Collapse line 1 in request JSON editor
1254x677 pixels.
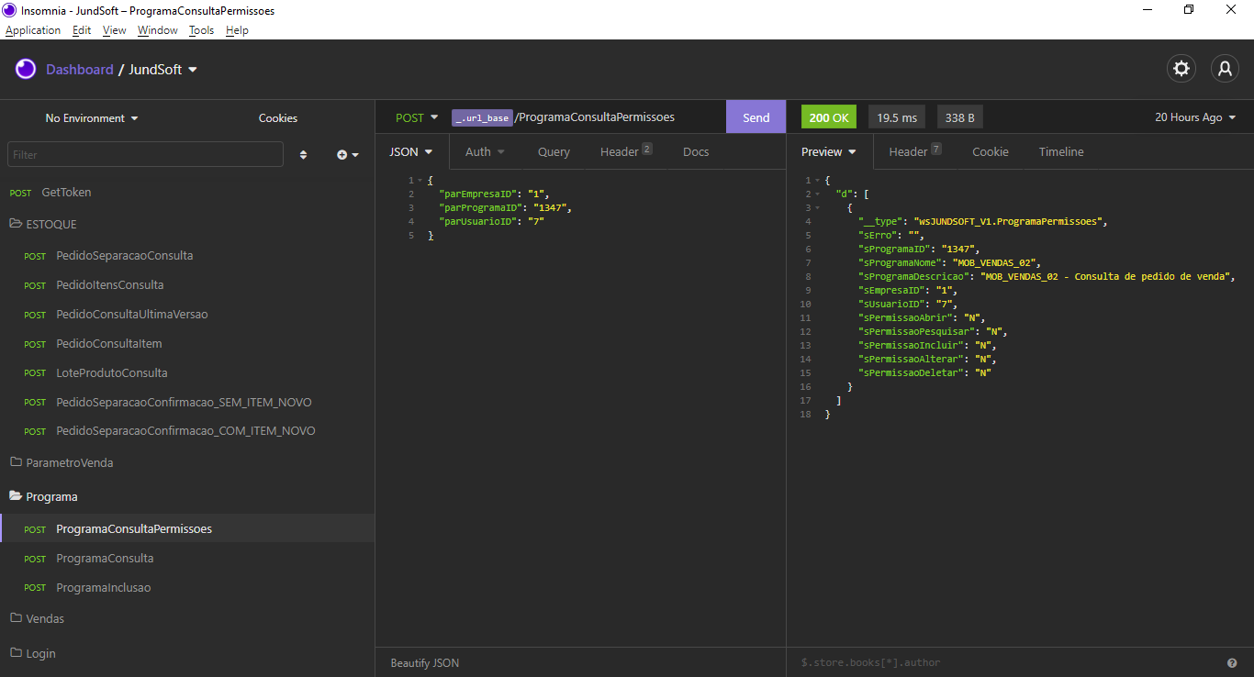pos(420,181)
